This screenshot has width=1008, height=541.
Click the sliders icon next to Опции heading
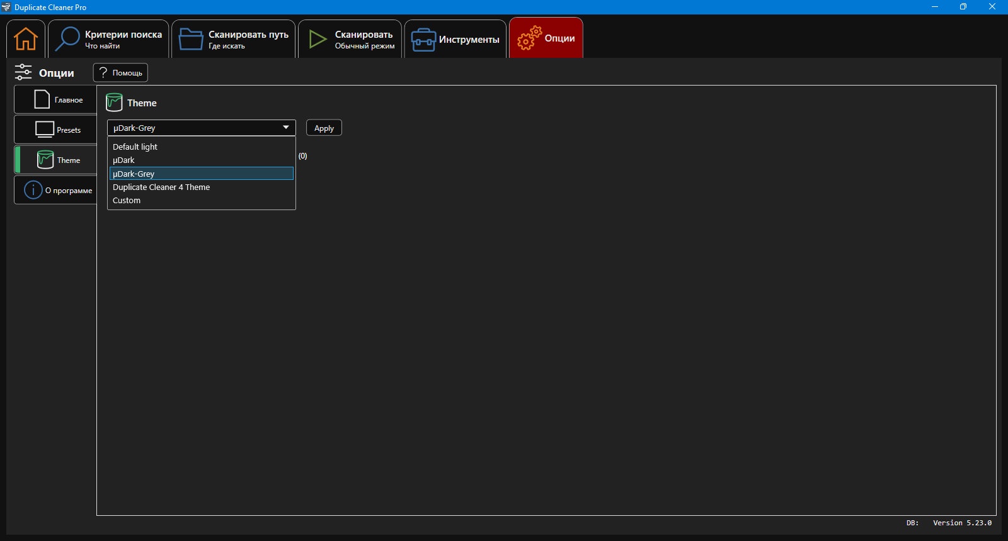[x=23, y=72]
